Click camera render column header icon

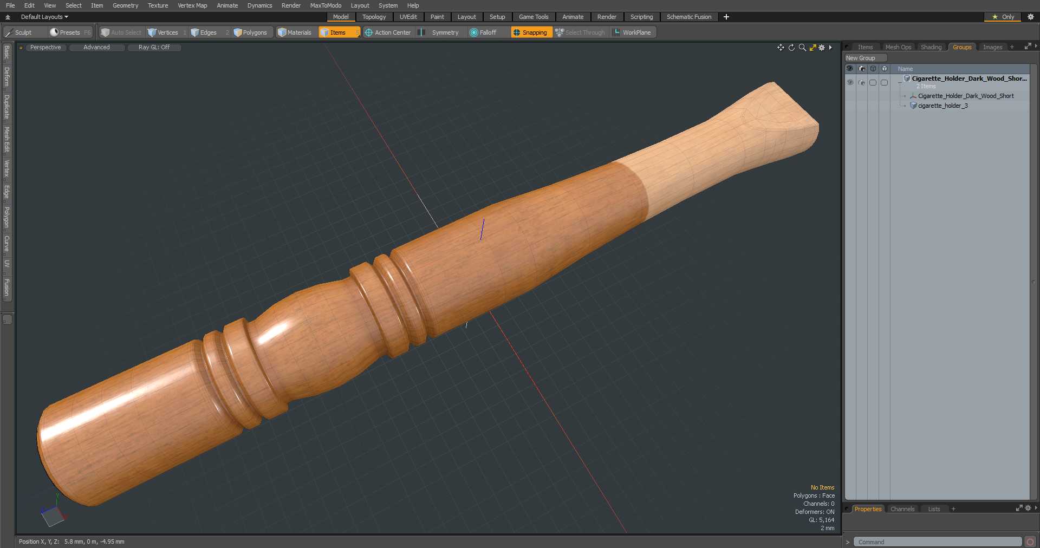tap(862, 69)
